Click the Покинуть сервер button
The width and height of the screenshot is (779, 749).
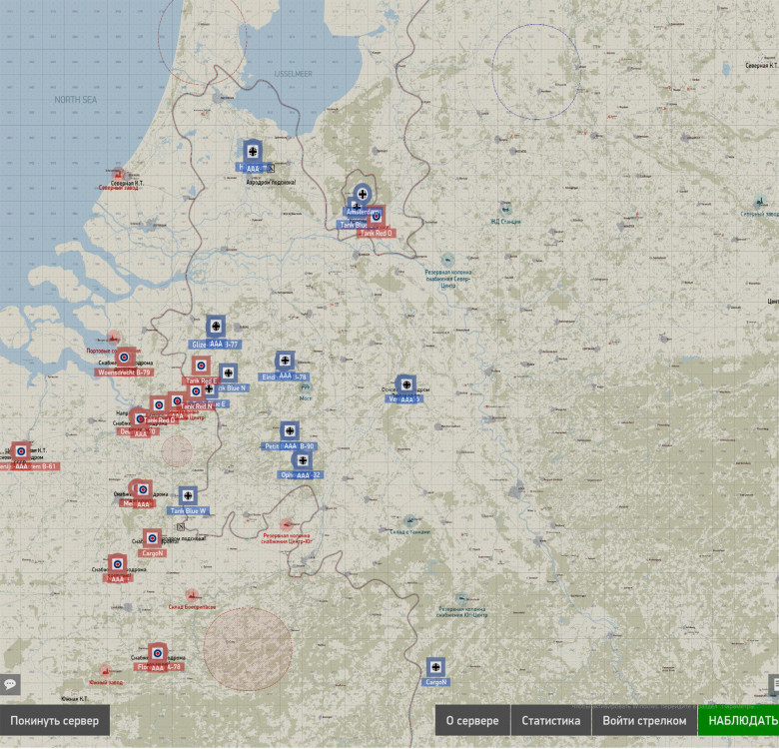pyautogui.click(x=55, y=720)
